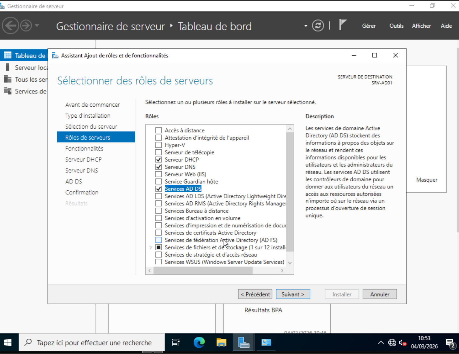Uncheck the Serveur DHCP role

tap(158, 160)
